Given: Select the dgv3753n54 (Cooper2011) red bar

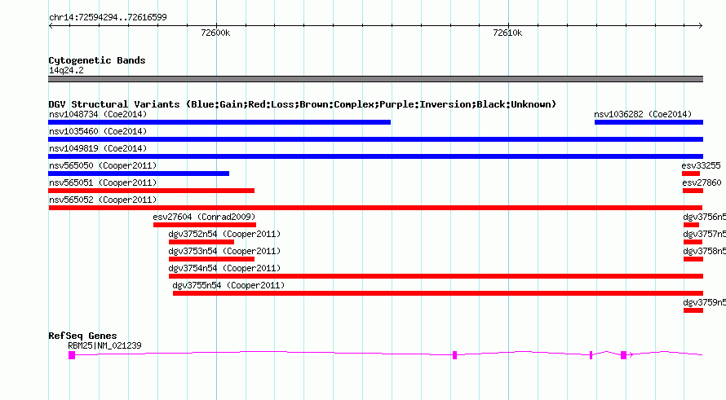Looking at the screenshot, I should (x=211, y=259).
